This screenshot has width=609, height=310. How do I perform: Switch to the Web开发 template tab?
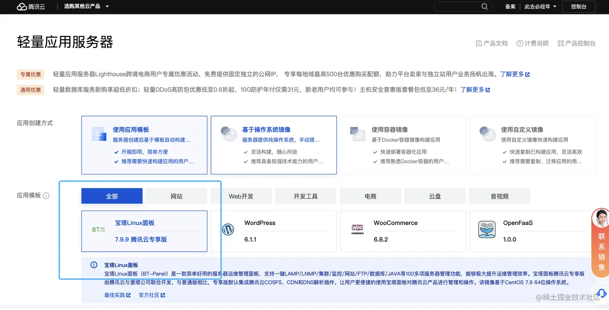click(241, 196)
